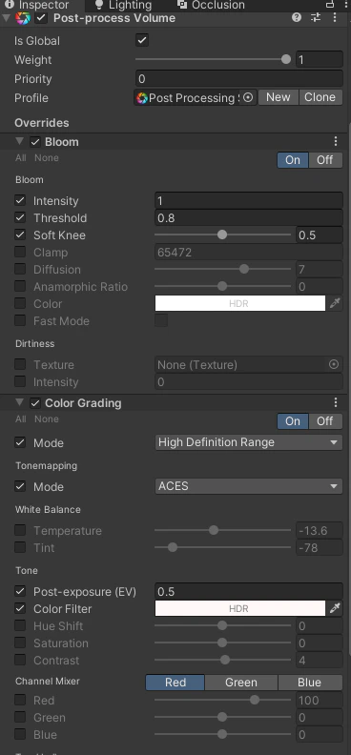Click the Bloom Threshold value field
The width and height of the screenshot is (351, 755).
coord(249,217)
